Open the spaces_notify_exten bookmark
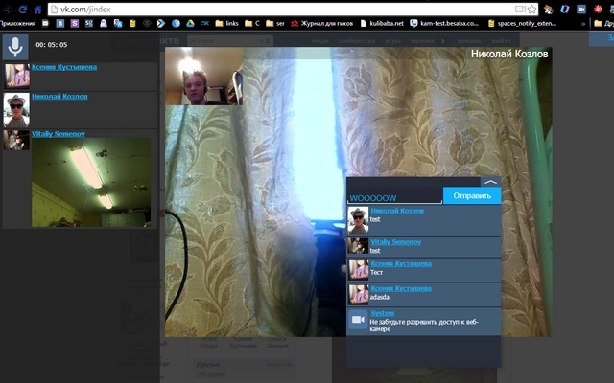Screen dimensions: 614x383 [522, 23]
